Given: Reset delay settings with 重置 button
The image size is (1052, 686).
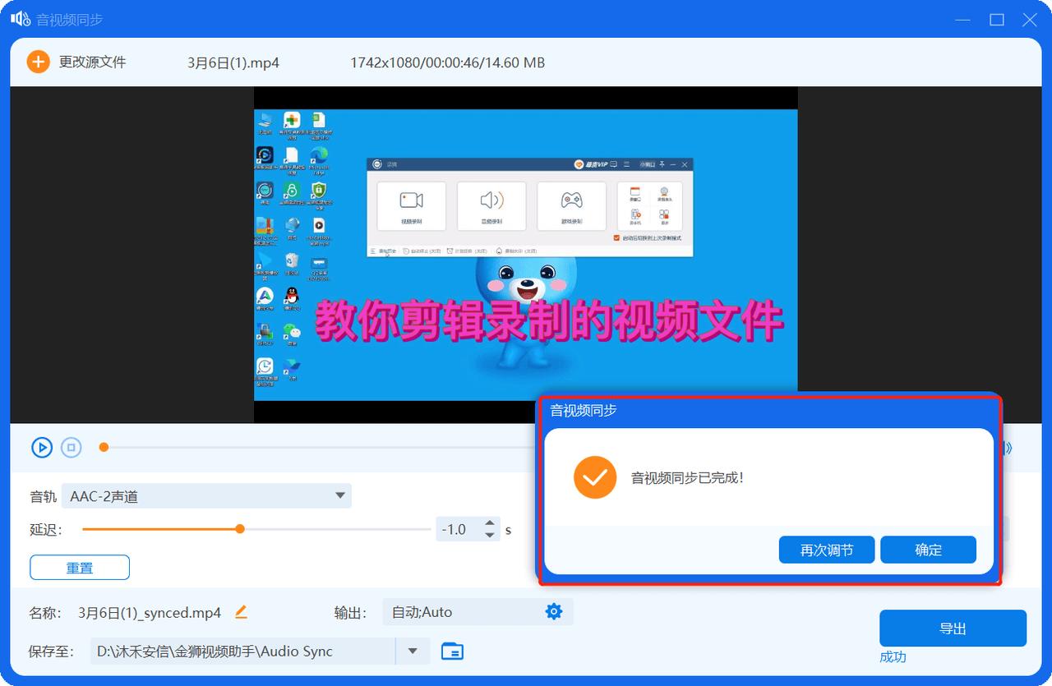Looking at the screenshot, I should [x=79, y=567].
